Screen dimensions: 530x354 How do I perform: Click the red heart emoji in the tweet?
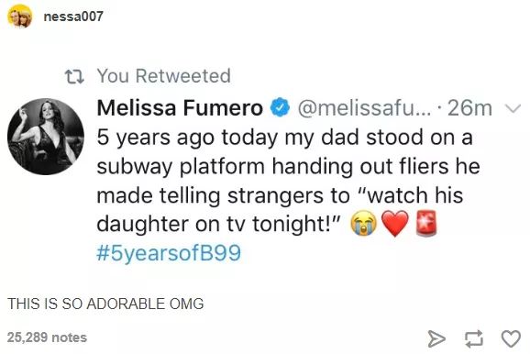coord(395,224)
